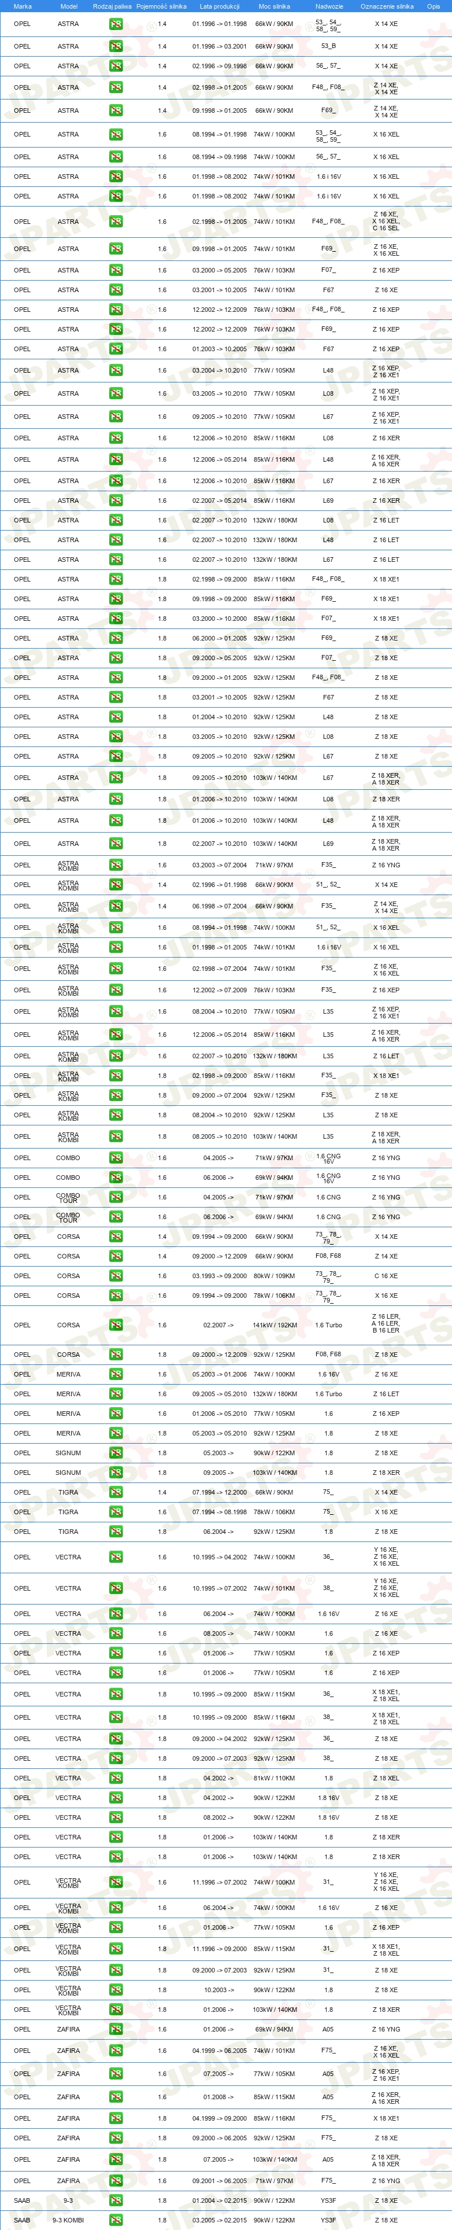This screenshot has height=2230, width=452.
Task: Click the Lata produkcji column header
Action: (220, 6)
